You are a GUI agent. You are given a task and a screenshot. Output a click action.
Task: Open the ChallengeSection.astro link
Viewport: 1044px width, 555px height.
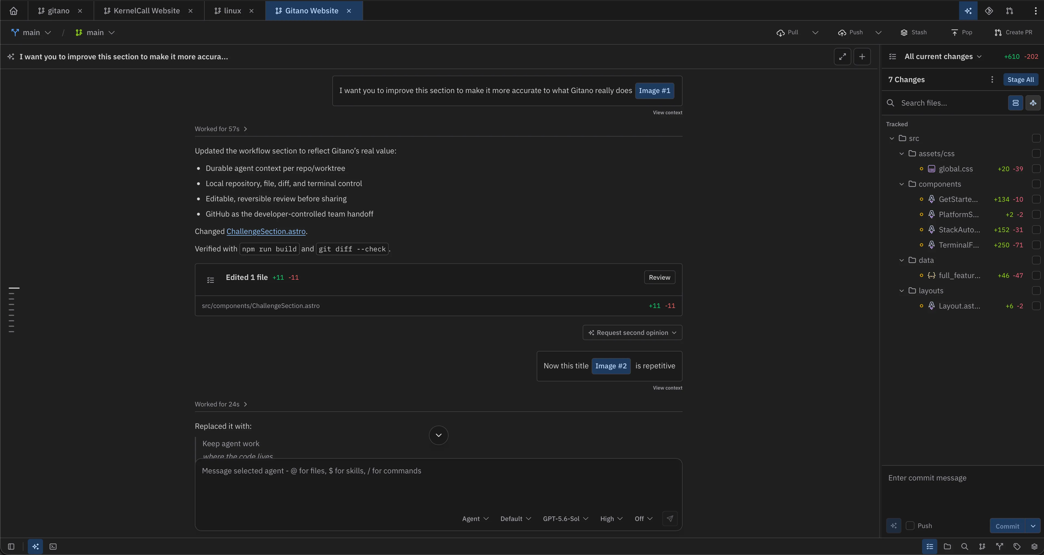coord(266,231)
